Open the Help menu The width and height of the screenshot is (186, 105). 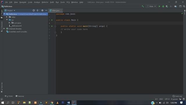(81, 2)
